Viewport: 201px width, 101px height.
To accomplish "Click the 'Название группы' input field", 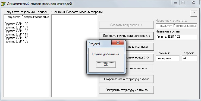I will [176, 37].
